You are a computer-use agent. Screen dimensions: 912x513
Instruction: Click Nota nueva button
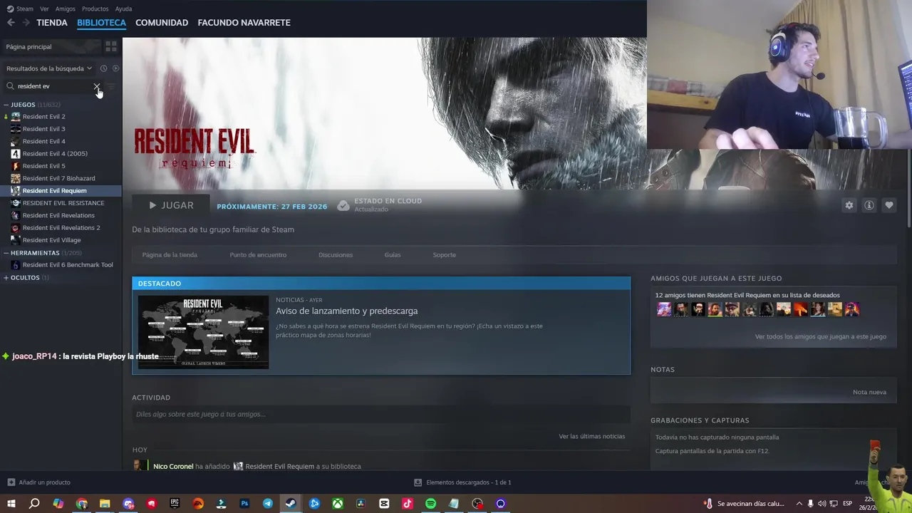[x=869, y=392]
